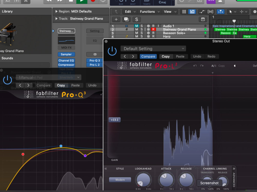
Task: Open the marquee tool dropdown chevron
Action: (246, 12)
